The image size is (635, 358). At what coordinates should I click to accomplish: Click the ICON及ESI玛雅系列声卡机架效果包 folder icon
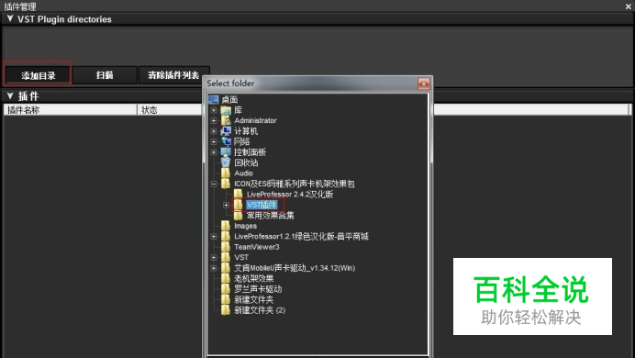pyautogui.click(x=226, y=184)
